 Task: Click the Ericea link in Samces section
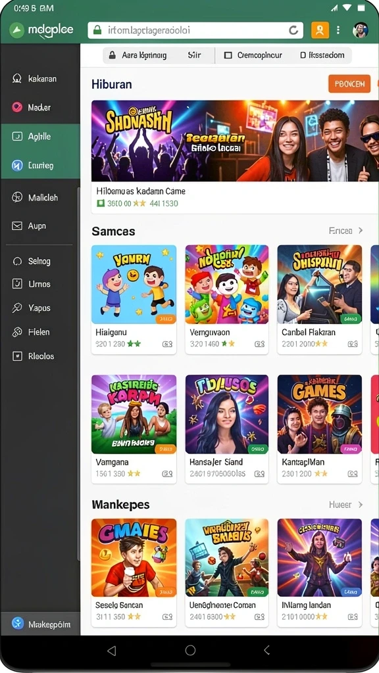click(340, 231)
